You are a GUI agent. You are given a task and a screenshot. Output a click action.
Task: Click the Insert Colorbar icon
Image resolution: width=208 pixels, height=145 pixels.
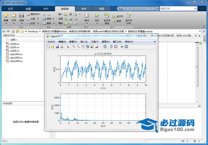[x=111, y=47]
